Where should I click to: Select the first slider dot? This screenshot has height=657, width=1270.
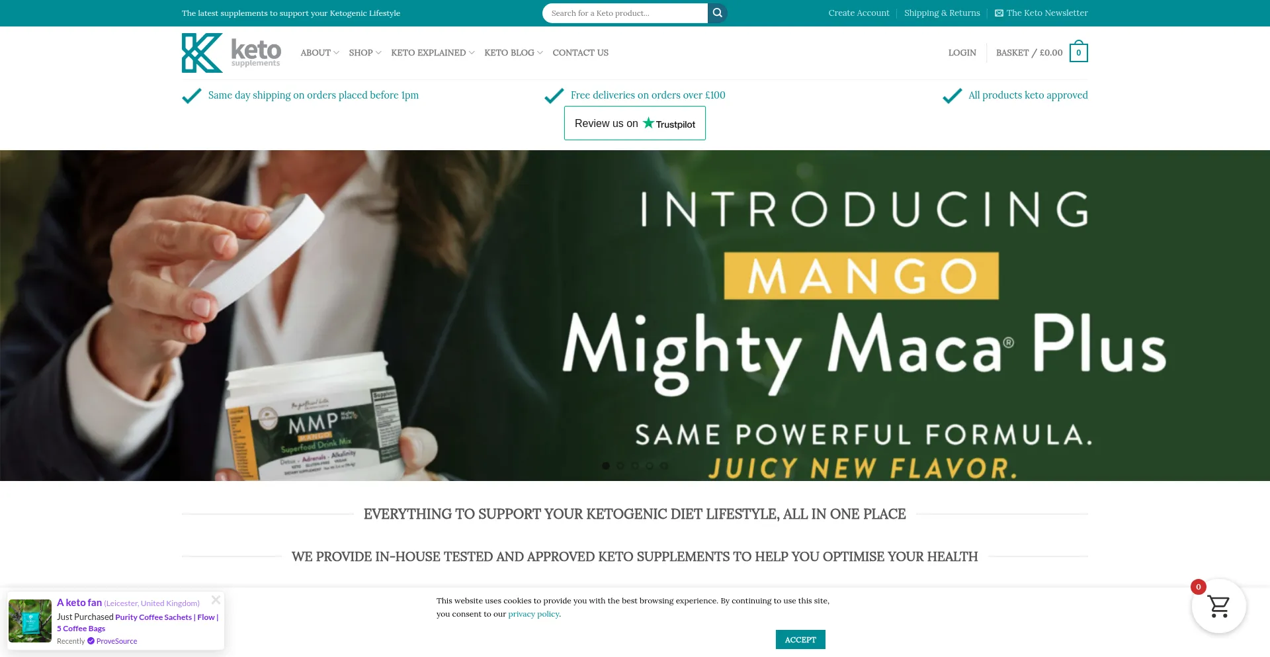coord(606,466)
